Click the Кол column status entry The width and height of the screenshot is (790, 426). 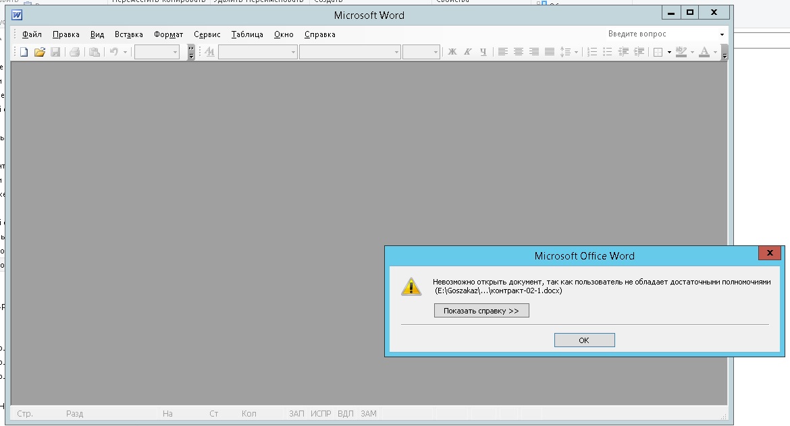click(249, 413)
